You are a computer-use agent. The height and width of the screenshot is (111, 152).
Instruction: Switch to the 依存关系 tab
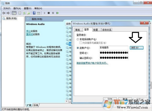pyautogui.click(x=107, y=30)
